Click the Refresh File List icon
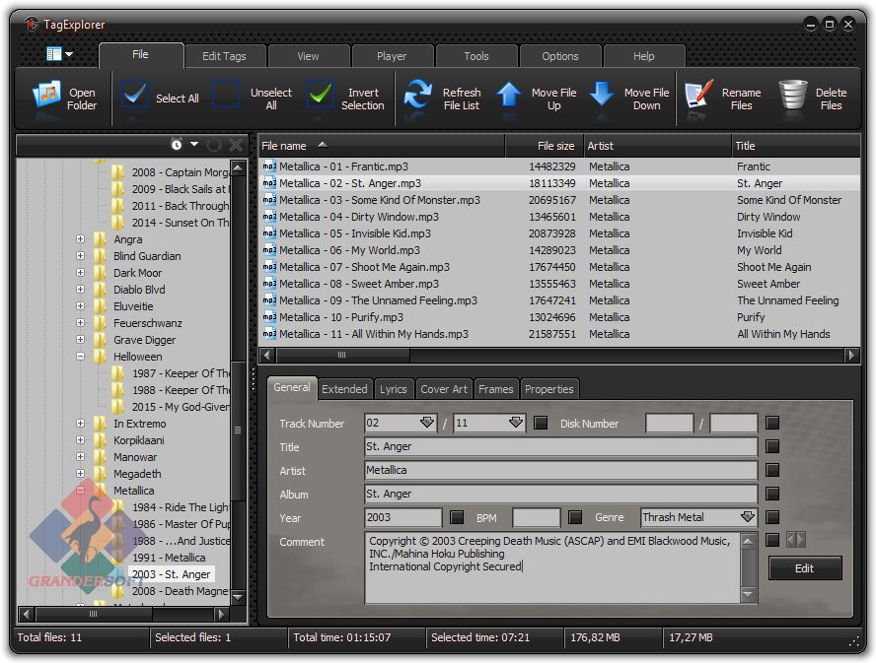876x663 pixels. [418, 96]
